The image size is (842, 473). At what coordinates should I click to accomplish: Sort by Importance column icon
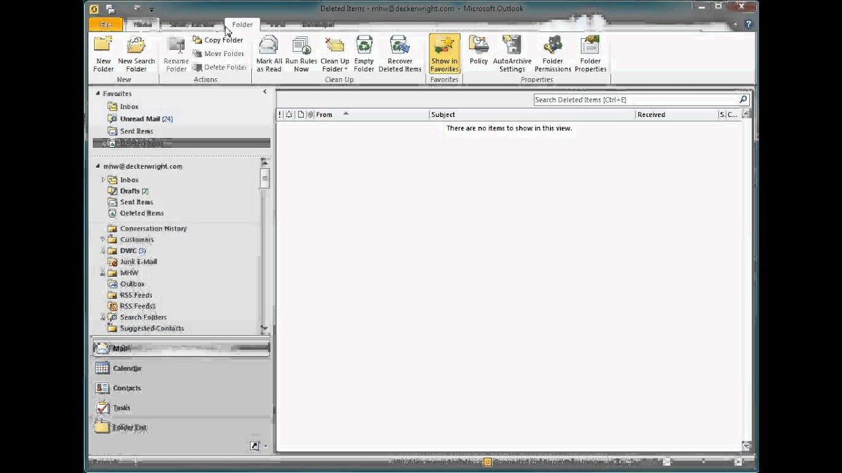click(280, 114)
